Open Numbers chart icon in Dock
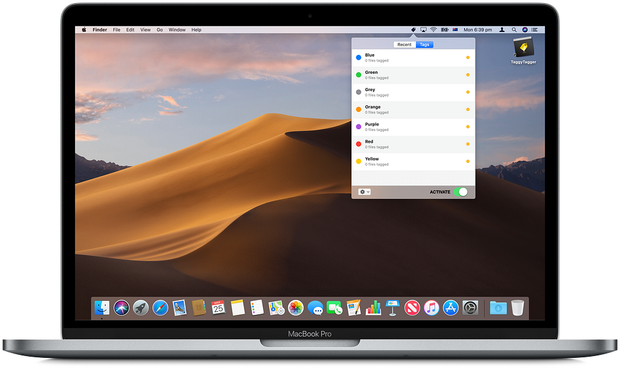 pyautogui.click(x=373, y=307)
